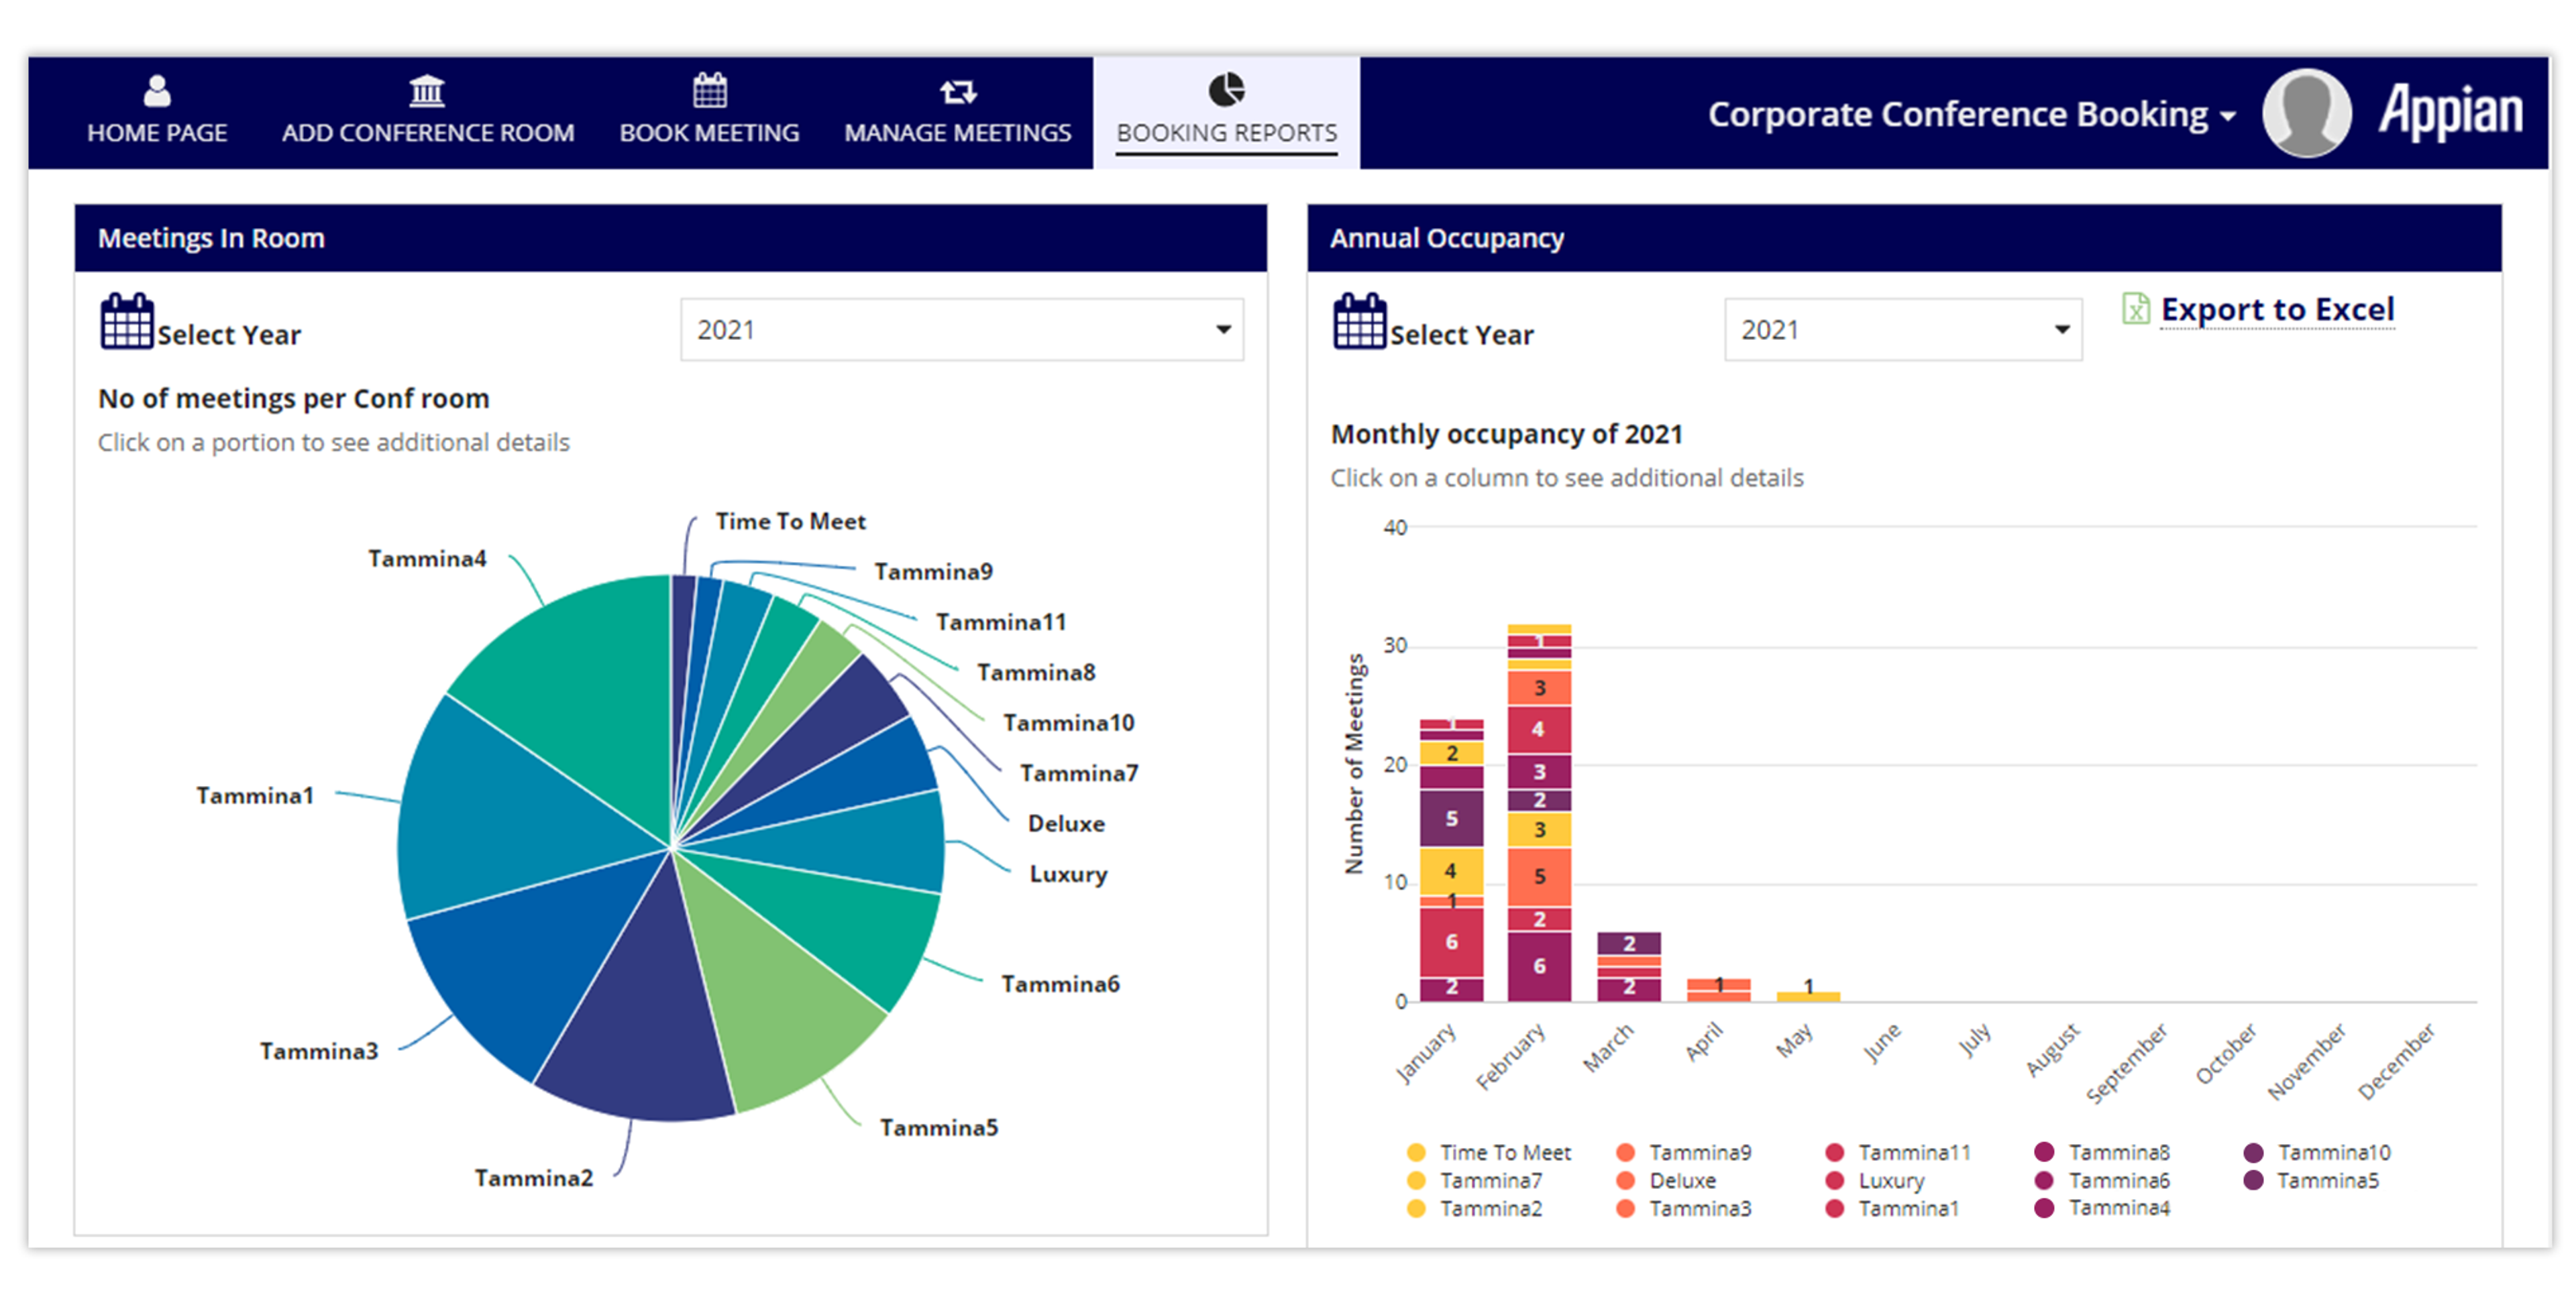
Task: Click the Add Conference Room building icon
Action: coord(427,91)
